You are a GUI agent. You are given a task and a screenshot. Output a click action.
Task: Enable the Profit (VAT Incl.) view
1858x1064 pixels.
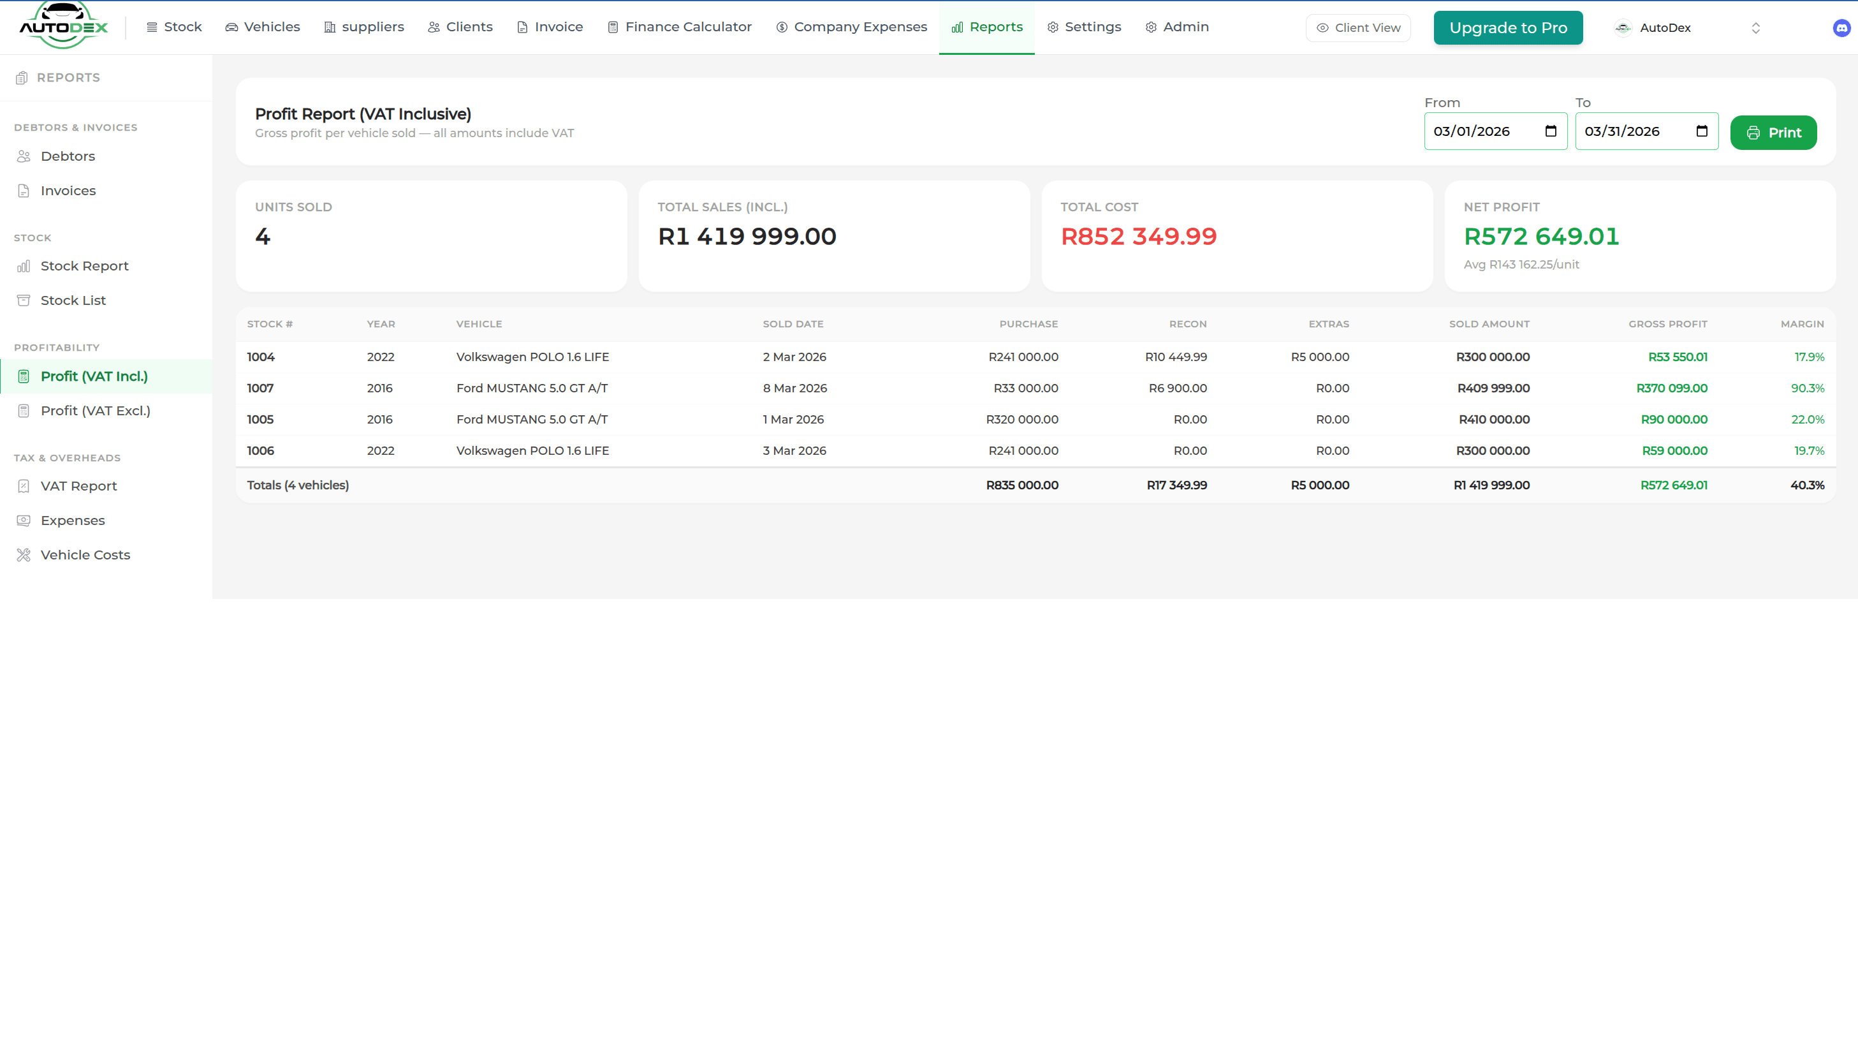[94, 376]
